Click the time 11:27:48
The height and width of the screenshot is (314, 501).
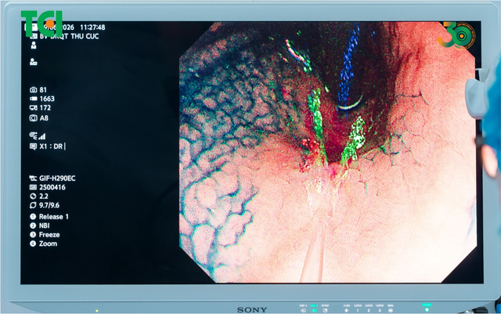(x=92, y=27)
